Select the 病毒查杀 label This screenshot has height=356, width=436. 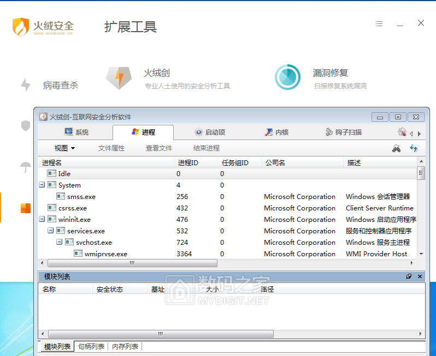tap(61, 85)
